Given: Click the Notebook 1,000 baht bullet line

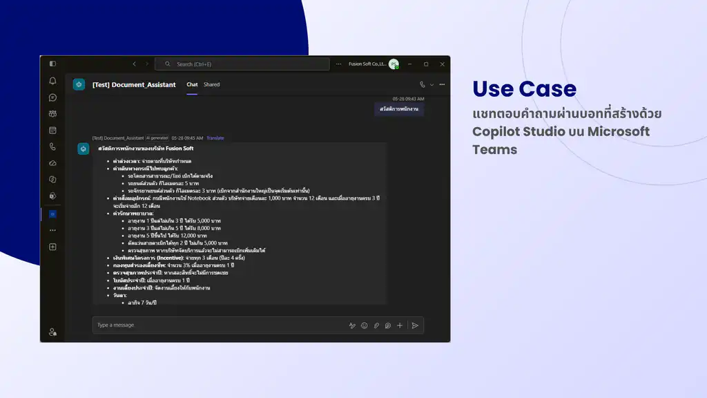Looking at the screenshot, I should 246,202.
